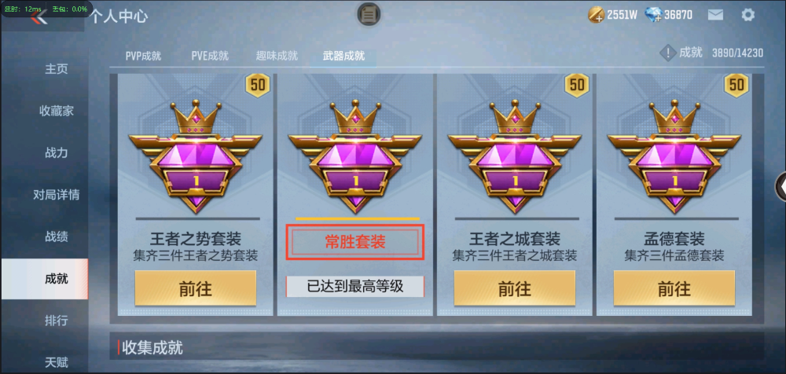Open the settings gear icon
This screenshot has height=374, width=786.
[748, 15]
